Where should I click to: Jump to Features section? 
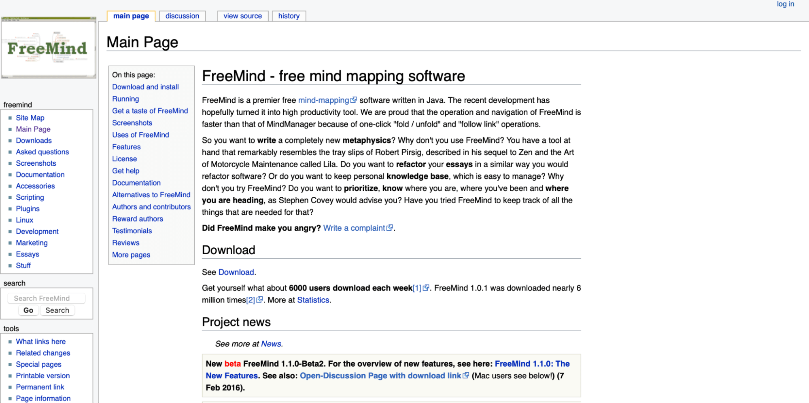coord(127,147)
